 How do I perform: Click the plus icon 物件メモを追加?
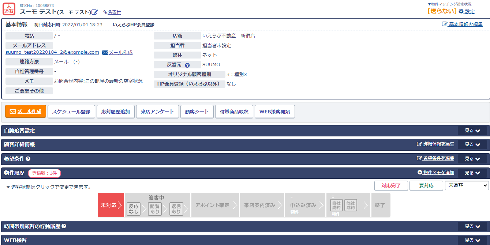pos(420,173)
